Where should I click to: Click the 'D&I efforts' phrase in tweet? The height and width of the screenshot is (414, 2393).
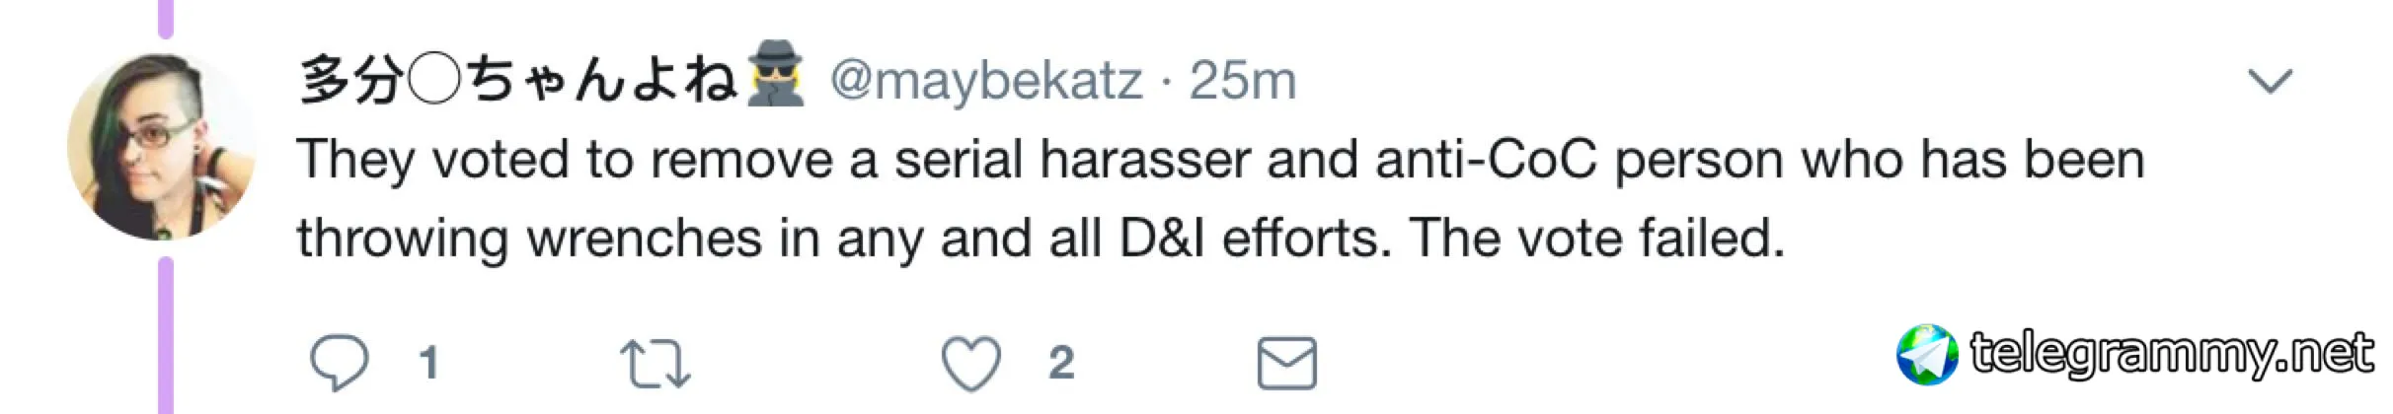coord(1256,238)
